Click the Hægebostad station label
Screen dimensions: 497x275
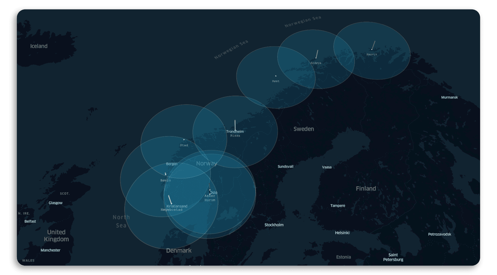[x=171, y=210]
